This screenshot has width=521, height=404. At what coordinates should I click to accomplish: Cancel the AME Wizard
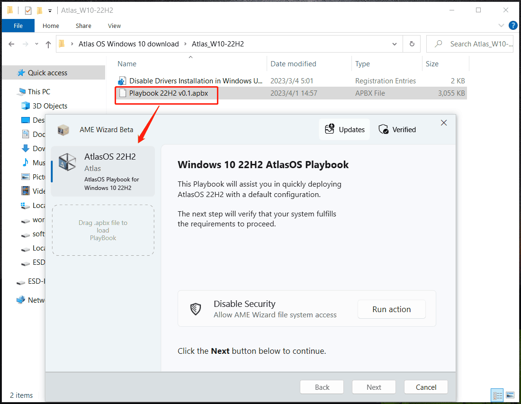click(426, 387)
